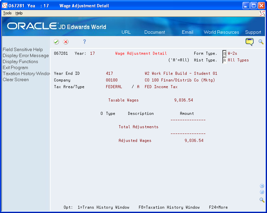Screen dimensions: 267x213
Task: Click the red X cancel icon
Action: [x=66, y=42]
